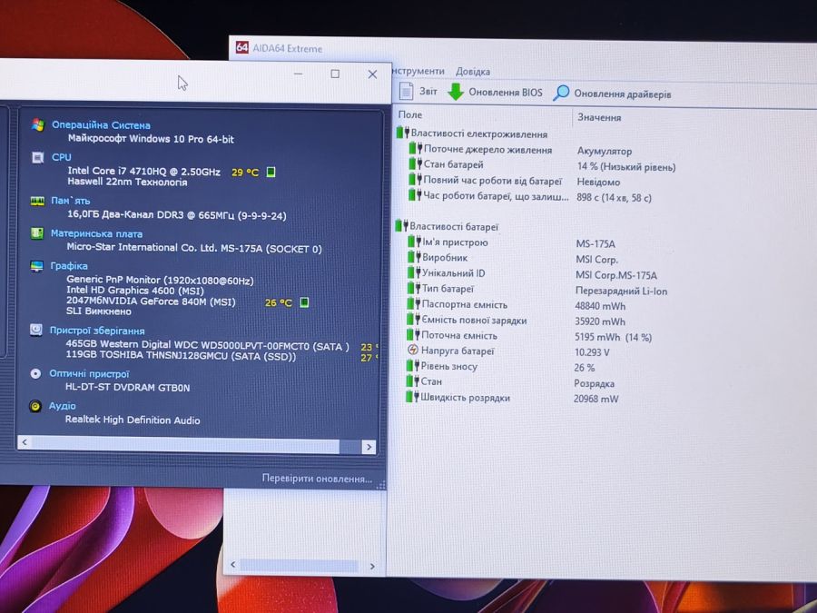Open the Операційна Система section in Speccy
817x613 pixels.
[x=101, y=125]
